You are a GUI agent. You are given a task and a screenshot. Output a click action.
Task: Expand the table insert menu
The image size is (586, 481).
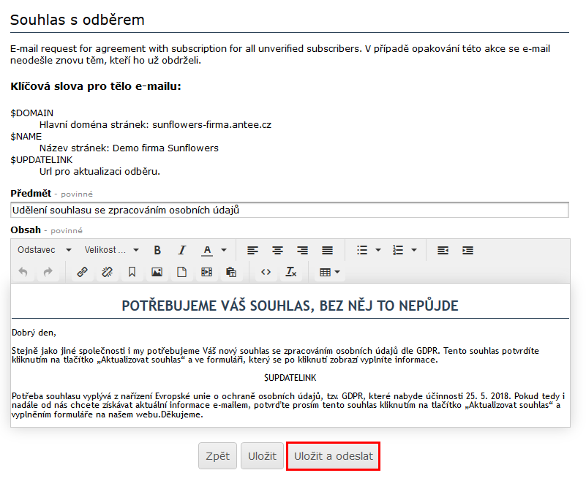(330, 272)
